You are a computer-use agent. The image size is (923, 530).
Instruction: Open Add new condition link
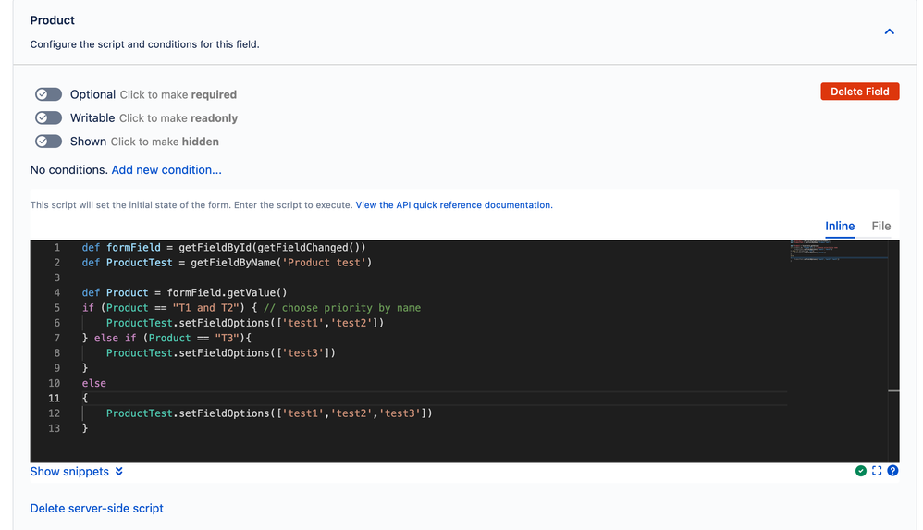click(x=166, y=169)
